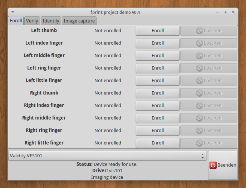This screenshot has height=188, width=246.
Task: Enroll the Left thumb
Action: click(157, 31)
